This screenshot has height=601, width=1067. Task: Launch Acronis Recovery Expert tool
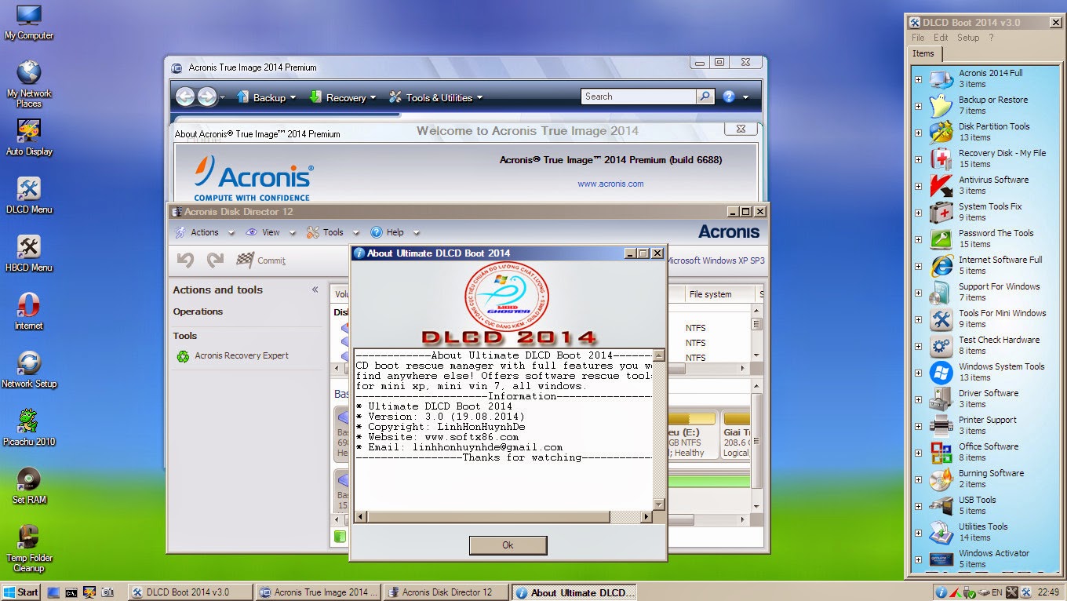click(x=233, y=356)
